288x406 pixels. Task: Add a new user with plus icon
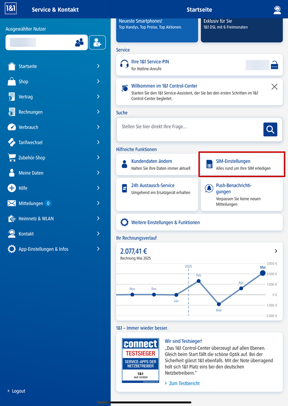click(97, 42)
